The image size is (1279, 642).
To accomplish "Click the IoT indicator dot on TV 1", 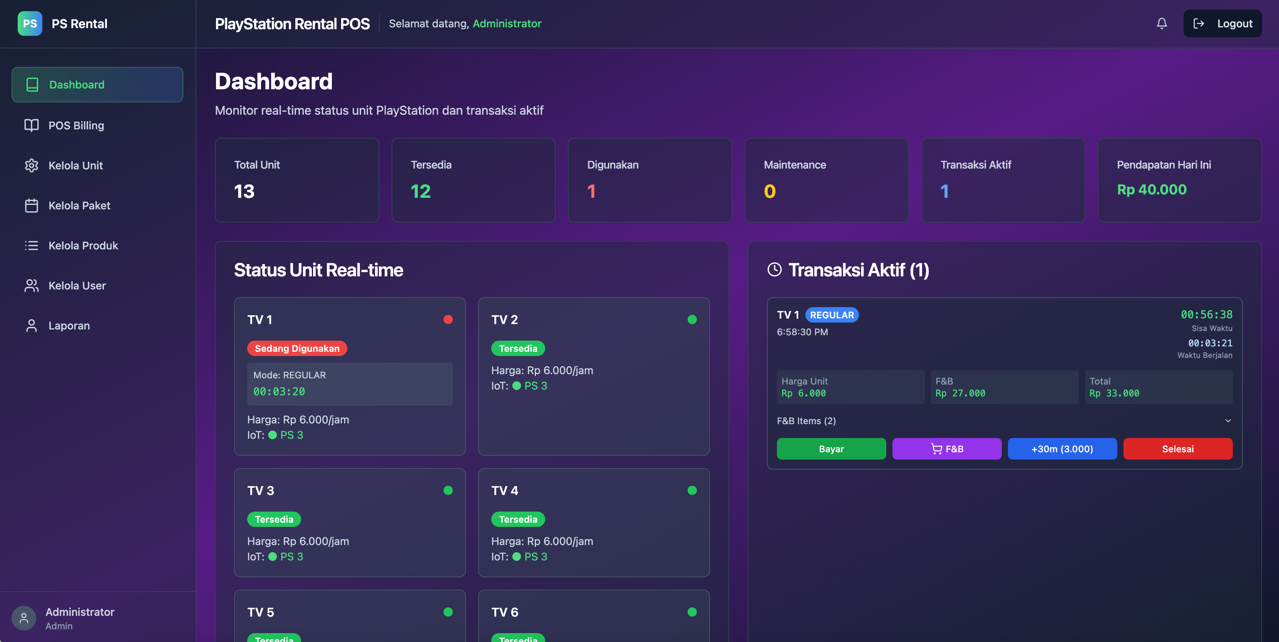I will tap(273, 435).
